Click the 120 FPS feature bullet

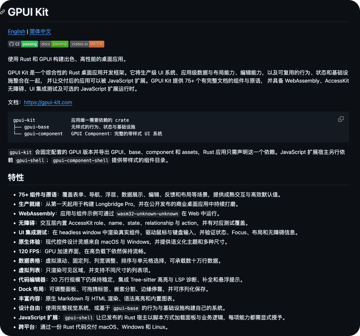point(83,251)
